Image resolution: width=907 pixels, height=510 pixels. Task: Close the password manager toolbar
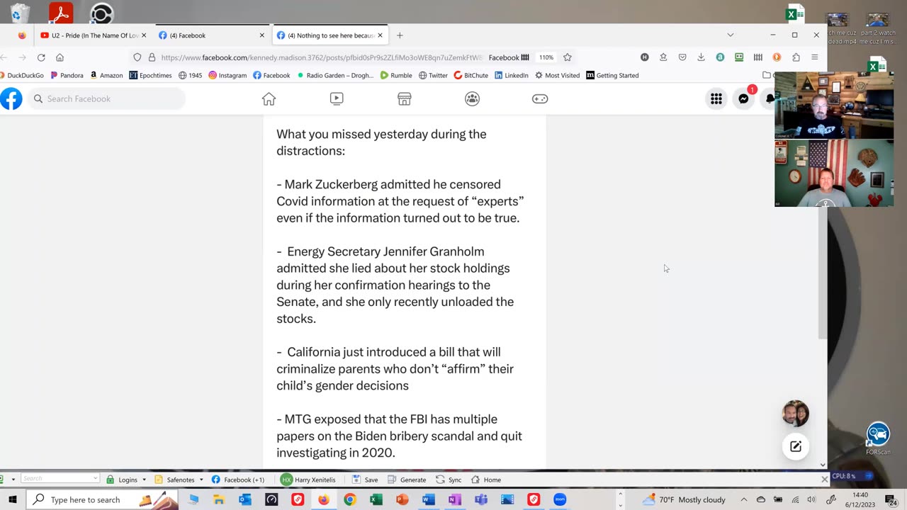click(x=824, y=480)
